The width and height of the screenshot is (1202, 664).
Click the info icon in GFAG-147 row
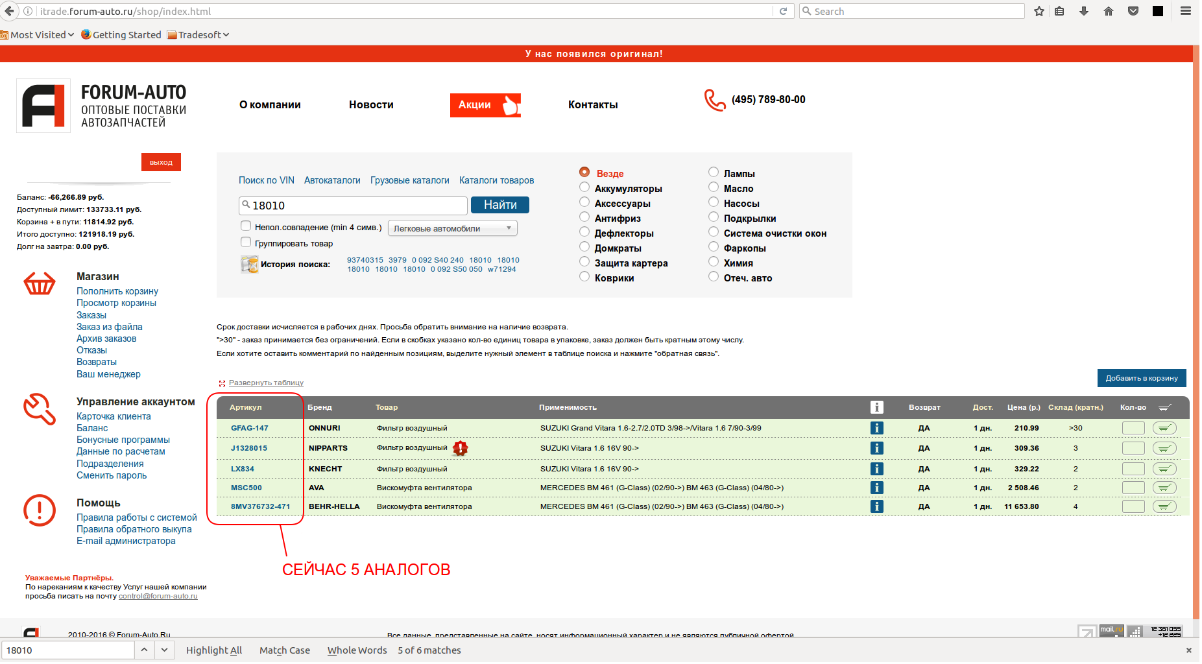(876, 428)
